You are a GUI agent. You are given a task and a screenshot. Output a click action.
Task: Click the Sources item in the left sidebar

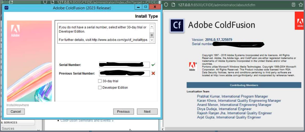[8, 129]
